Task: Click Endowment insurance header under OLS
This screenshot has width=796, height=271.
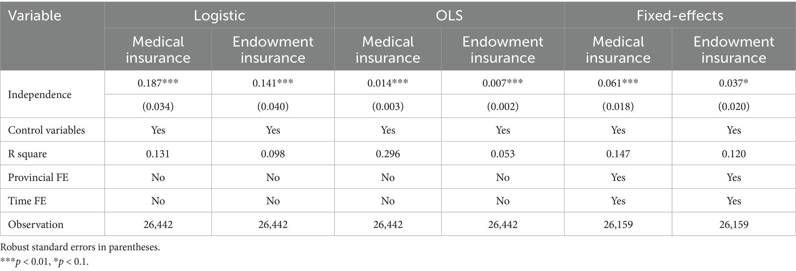Action: [503, 50]
